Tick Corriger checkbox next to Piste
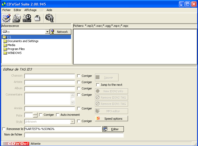Viewport: 198px width, 146px height. pos(41,115)
